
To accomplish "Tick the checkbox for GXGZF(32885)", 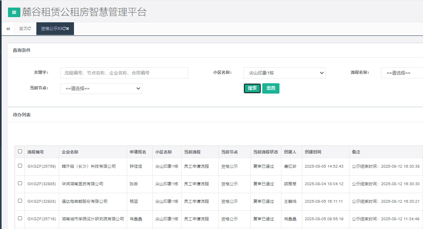I will 20,183.
